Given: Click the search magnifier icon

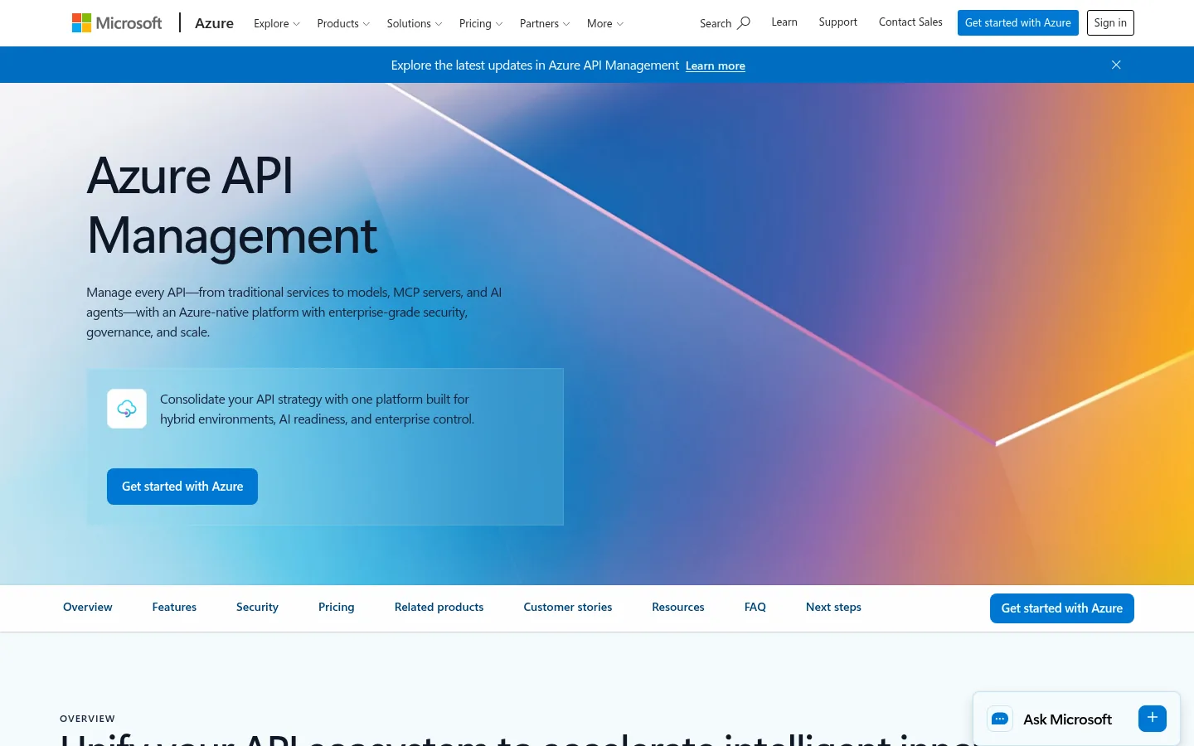Looking at the screenshot, I should coord(744,23).
